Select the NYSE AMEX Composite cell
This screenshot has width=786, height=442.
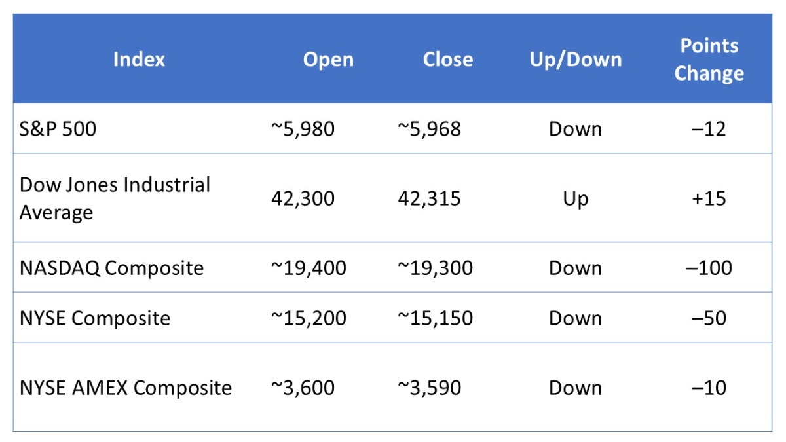click(126, 388)
